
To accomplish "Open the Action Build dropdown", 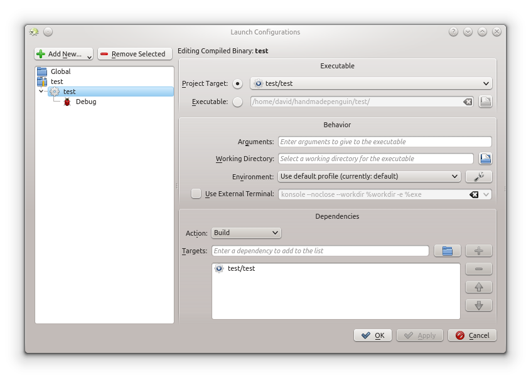I will pos(246,233).
